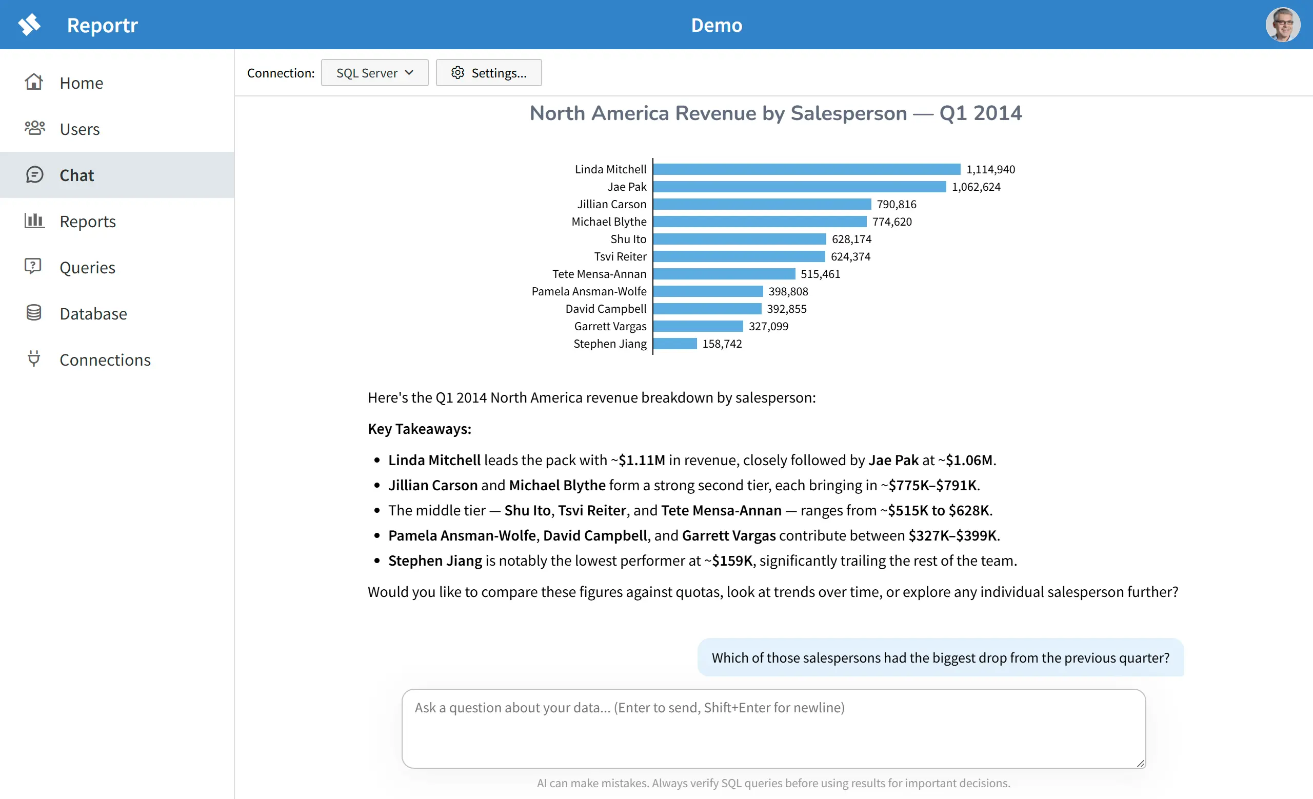The image size is (1313, 799).
Task: Open the Settings... button
Action: [489, 72]
